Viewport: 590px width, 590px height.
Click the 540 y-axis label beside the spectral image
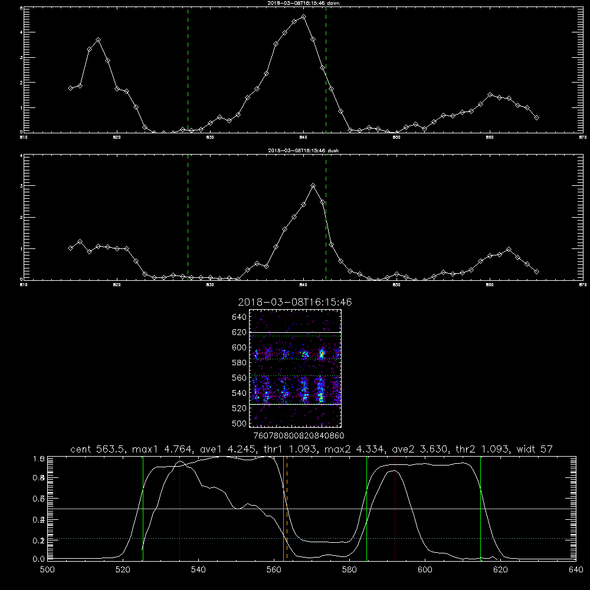(239, 393)
